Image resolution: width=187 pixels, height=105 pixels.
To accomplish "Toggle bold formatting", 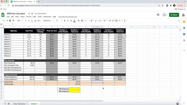I will [x=65, y=21].
